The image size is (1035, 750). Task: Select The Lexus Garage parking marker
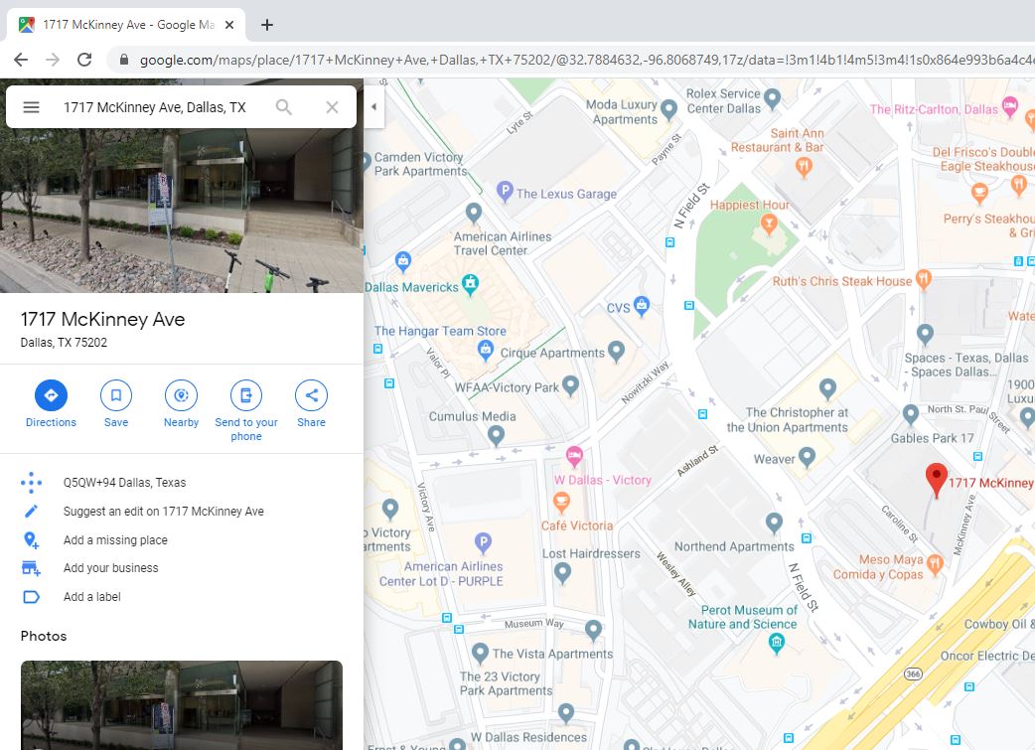pos(505,192)
